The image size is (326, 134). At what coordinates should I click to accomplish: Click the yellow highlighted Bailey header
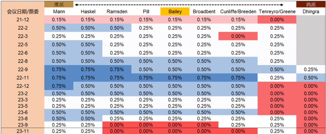coord(175,12)
